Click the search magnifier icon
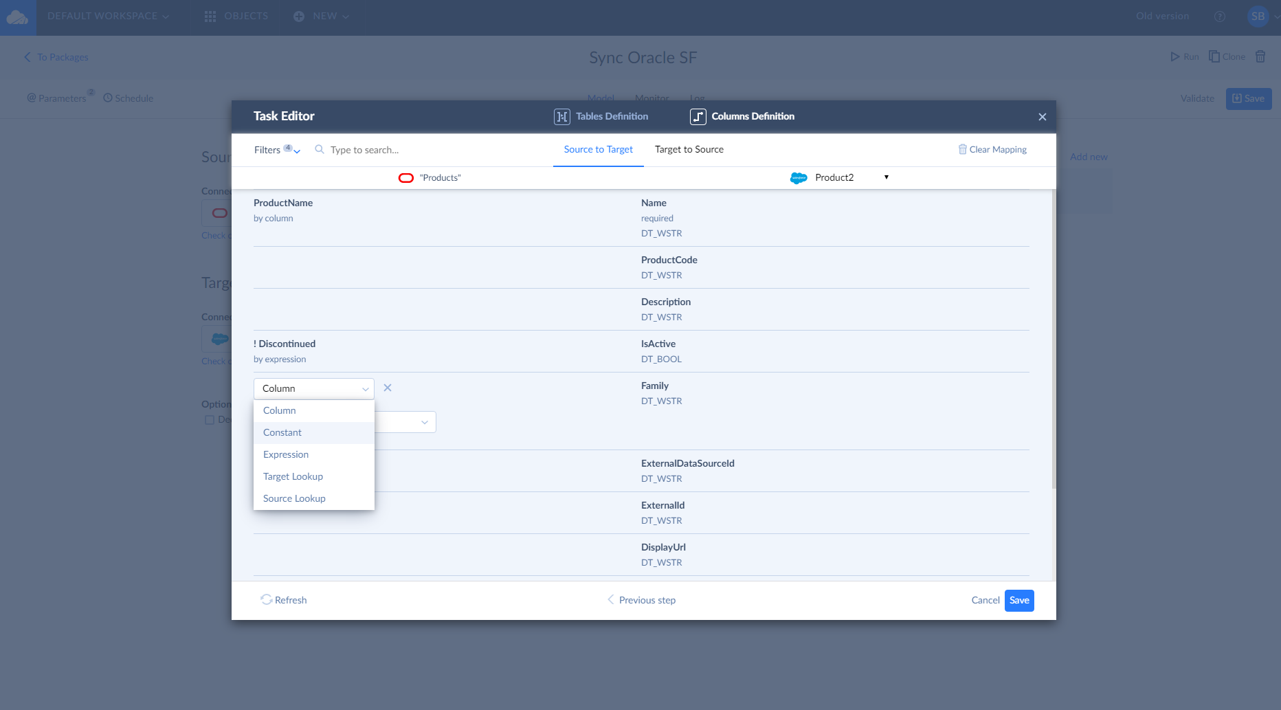 click(x=320, y=149)
